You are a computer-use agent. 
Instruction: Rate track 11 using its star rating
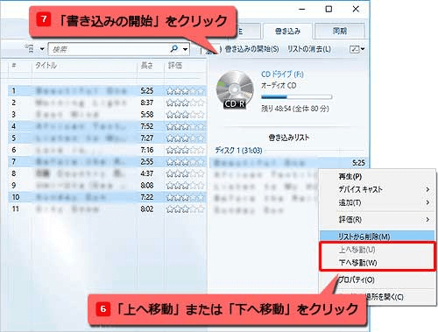[185, 209]
